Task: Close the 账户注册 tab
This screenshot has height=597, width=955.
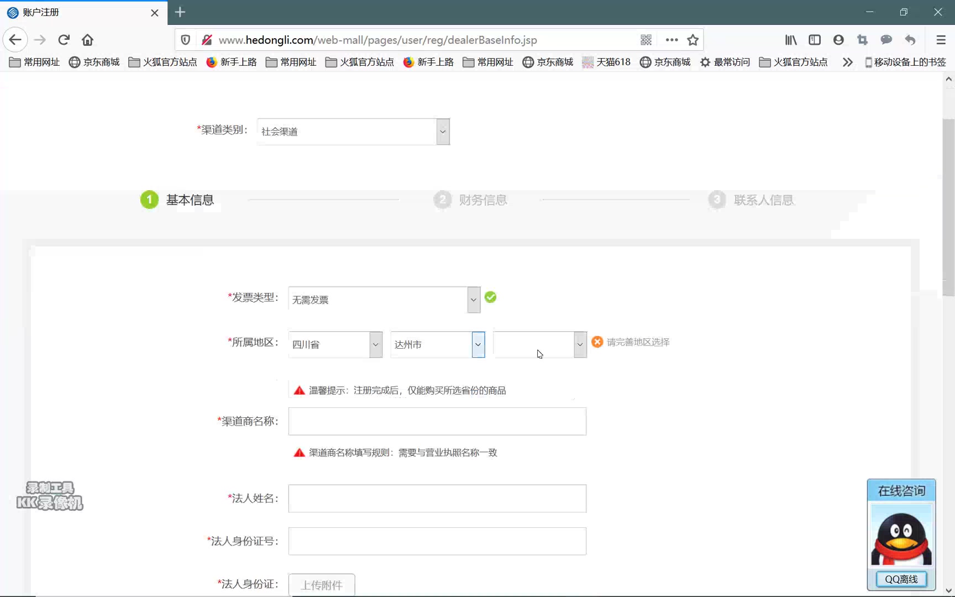Action: [x=155, y=13]
